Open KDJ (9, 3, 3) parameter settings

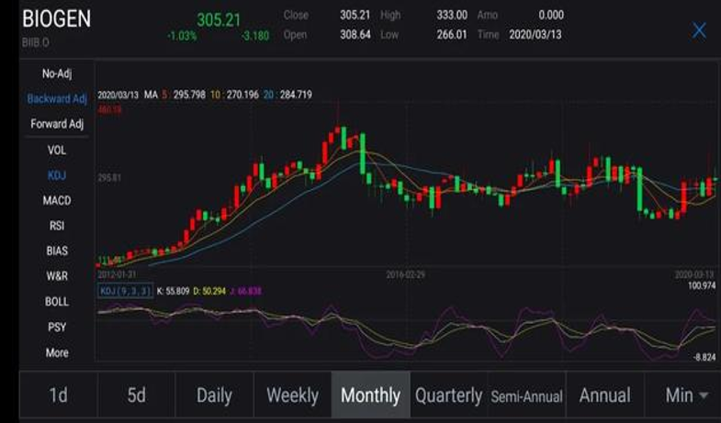pos(126,291)
